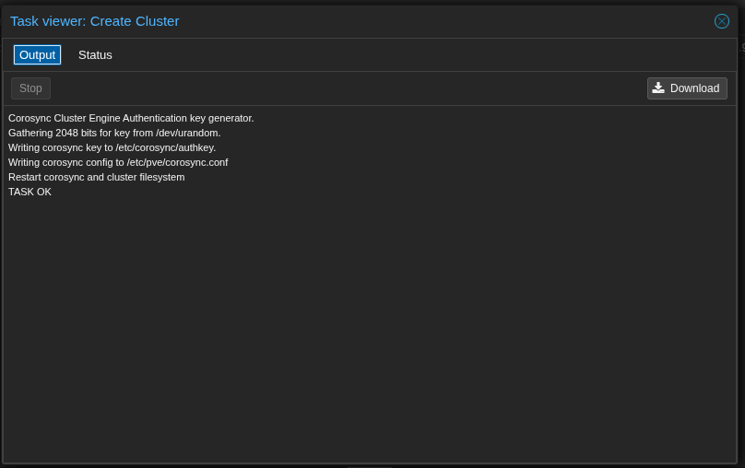Select the 'Restart corosync and cluster filesystem' line
Viewport: 745px width, 468px height.
click(x=97, y=177)
